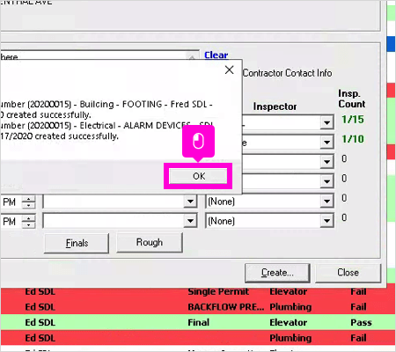This screenshot has height=352, width=396.
Task: Expand the fourth Inspector dropdown arrow
Action: (327, 181)
